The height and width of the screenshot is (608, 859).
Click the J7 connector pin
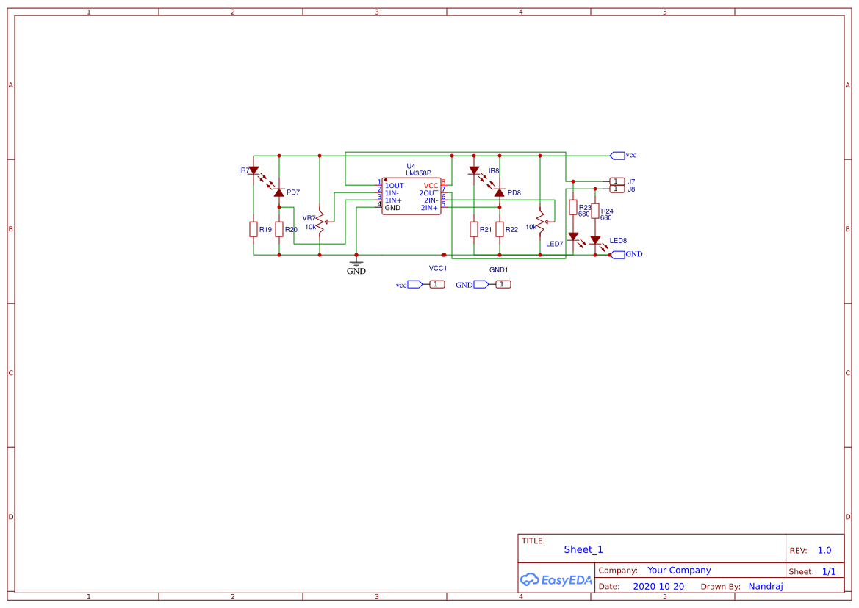click(x=617, y=181)
